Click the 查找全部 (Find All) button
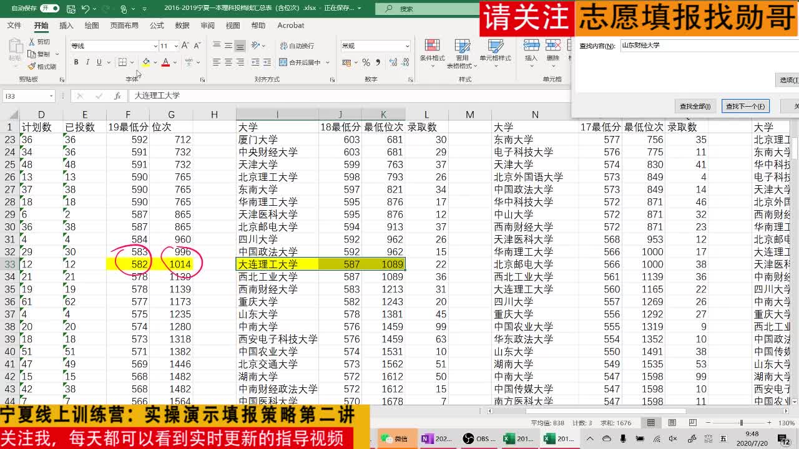The width and height of the screenshot is (799, 449). click(695, 106)
